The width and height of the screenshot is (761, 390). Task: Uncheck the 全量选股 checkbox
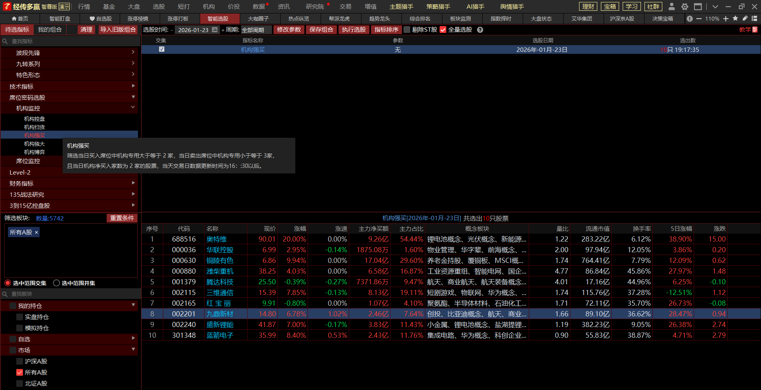click(443, 30)
